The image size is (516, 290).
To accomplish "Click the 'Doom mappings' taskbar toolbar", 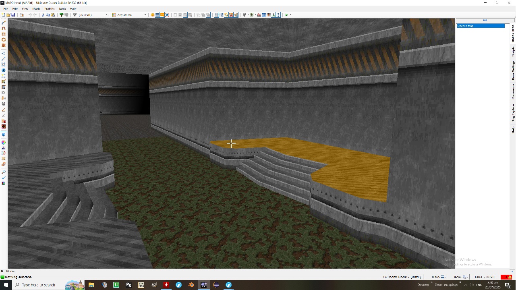I will [446, 285].
